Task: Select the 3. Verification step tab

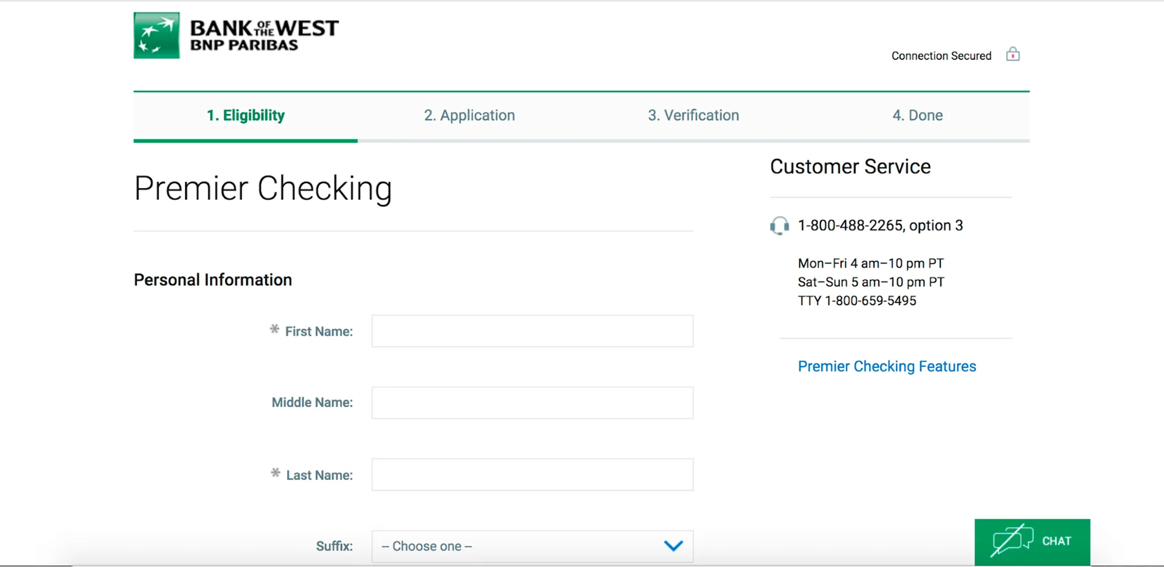Action: 693,115
